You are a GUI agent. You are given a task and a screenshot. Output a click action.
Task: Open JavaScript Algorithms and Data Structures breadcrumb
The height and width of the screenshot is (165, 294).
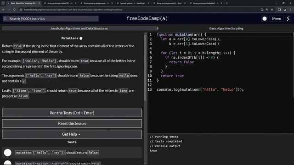79,28
